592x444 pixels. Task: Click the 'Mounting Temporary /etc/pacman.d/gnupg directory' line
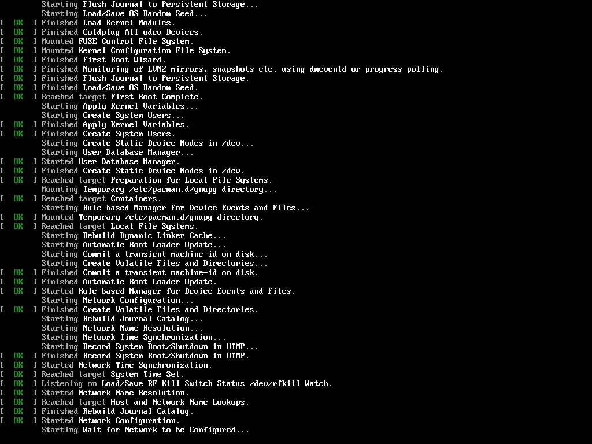coord(159,190)
